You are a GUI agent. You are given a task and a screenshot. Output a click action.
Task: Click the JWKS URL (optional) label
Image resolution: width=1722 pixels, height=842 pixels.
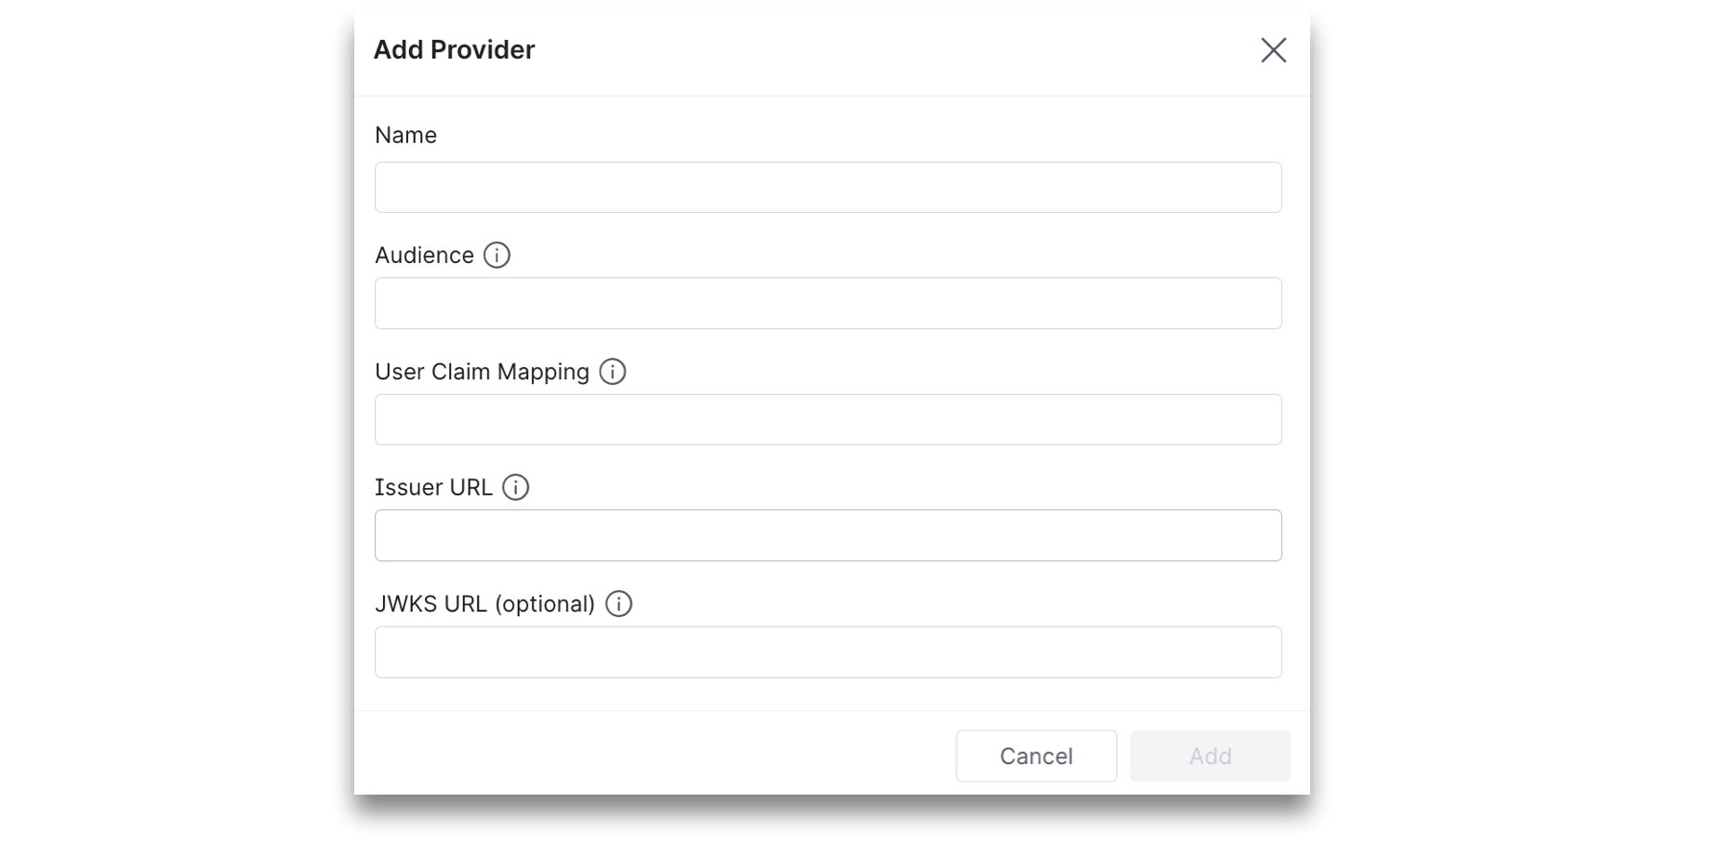coord(484,604)
